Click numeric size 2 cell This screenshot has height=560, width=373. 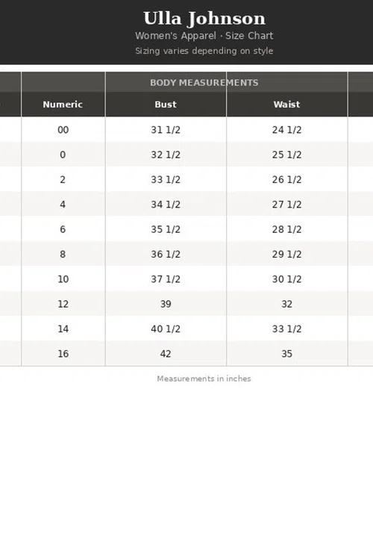pos(63,179)
